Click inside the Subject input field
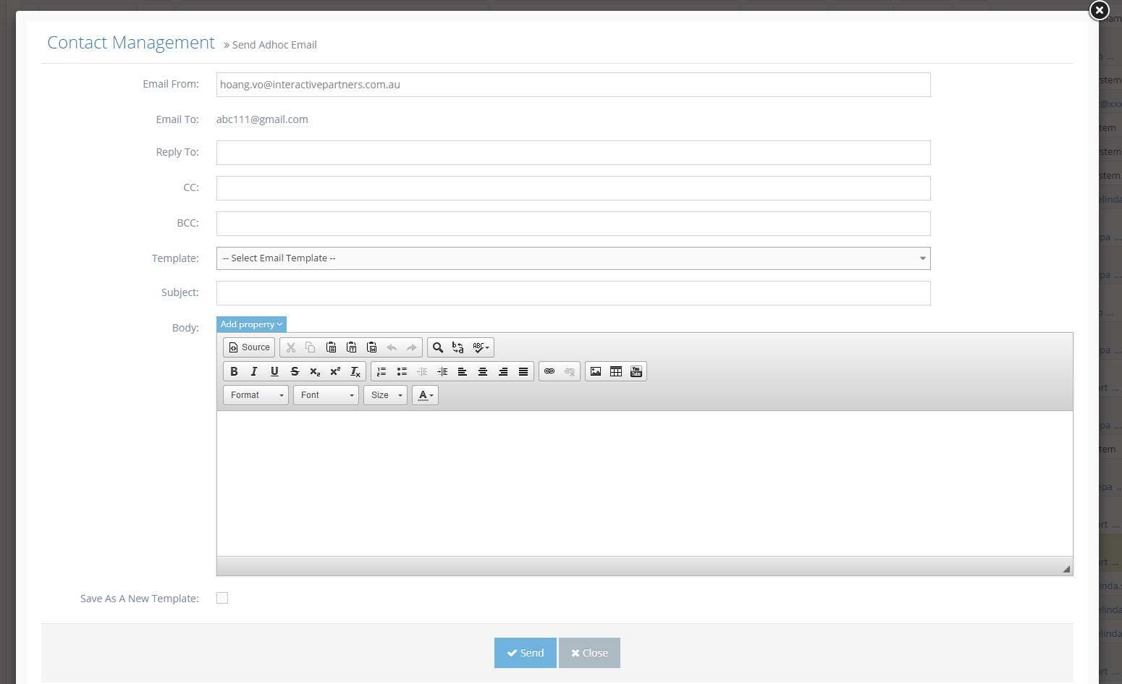The image size is (1122, 684). coord(573,293)
